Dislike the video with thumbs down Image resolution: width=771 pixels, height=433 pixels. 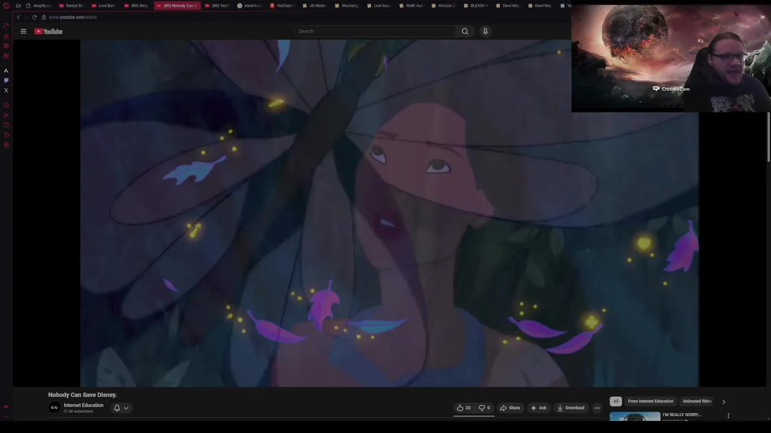click(x=484, y=408)
